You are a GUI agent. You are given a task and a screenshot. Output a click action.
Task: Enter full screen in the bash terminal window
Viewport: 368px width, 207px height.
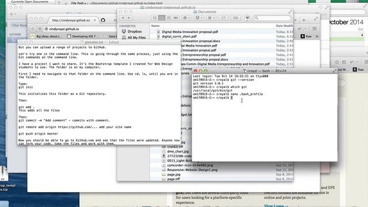click(x=335, y=71)
